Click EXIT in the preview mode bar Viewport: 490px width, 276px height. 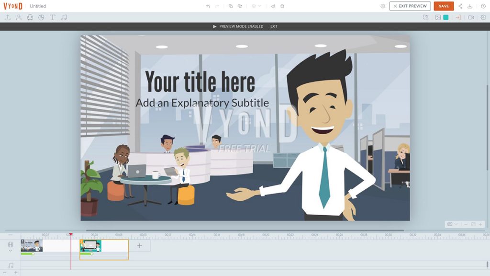pos(274,26)
